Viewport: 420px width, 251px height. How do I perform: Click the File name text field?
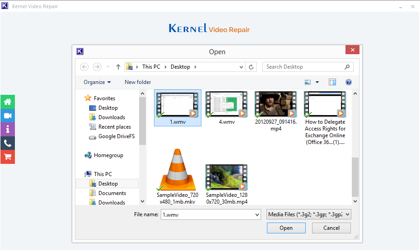pyautogui.click(x=208, y=214)
